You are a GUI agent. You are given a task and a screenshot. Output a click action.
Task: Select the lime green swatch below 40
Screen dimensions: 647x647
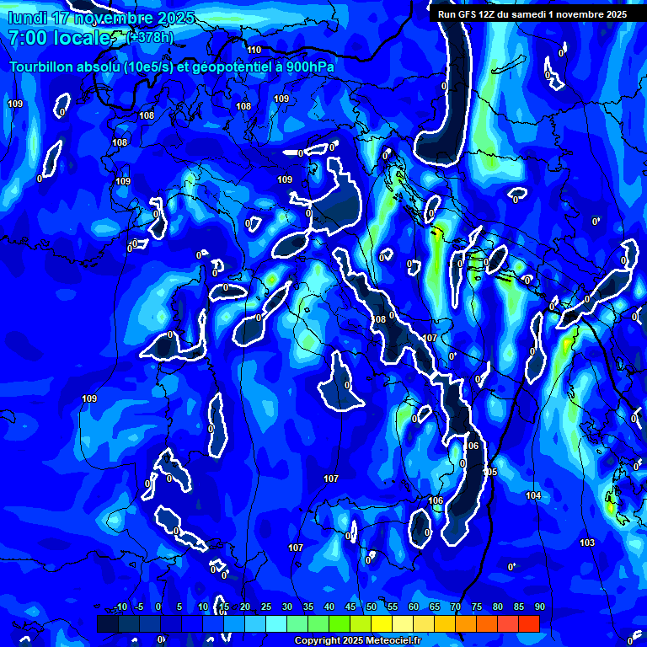point(339,623)
